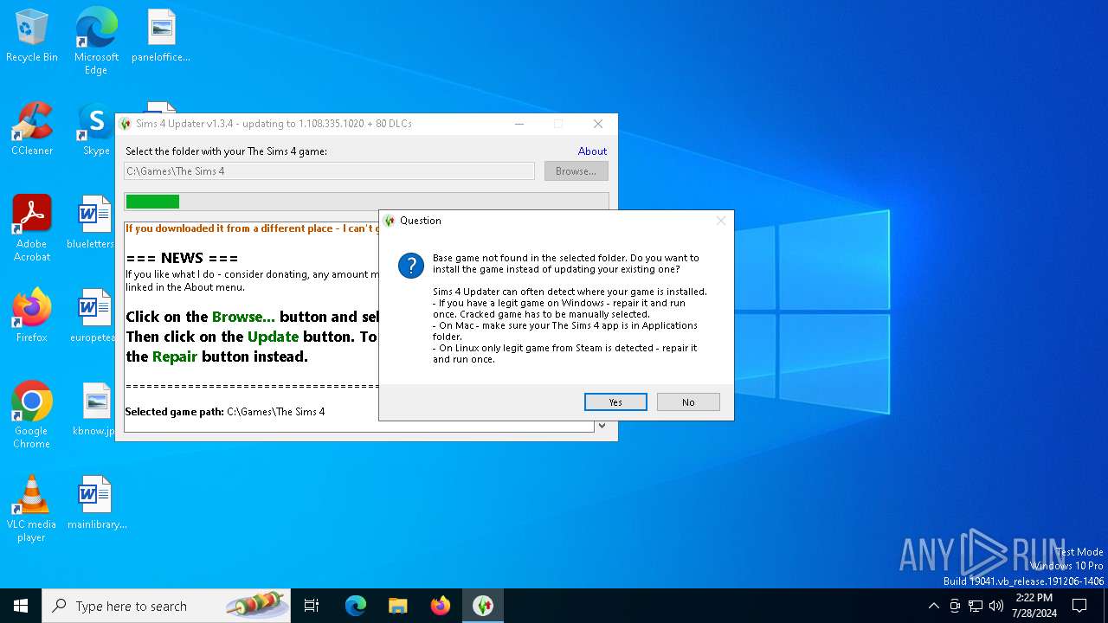
Task: Close the Question dialog
Action: pyautogui.click(x=720, y=221)
